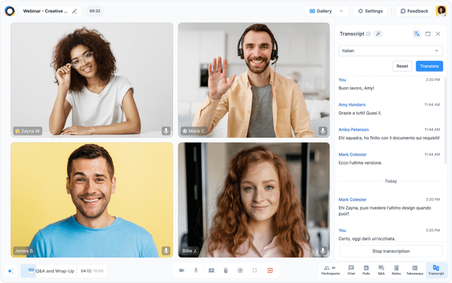Edit the webinar title with pencil icon
452x283 pixels.
pos(75,11)
